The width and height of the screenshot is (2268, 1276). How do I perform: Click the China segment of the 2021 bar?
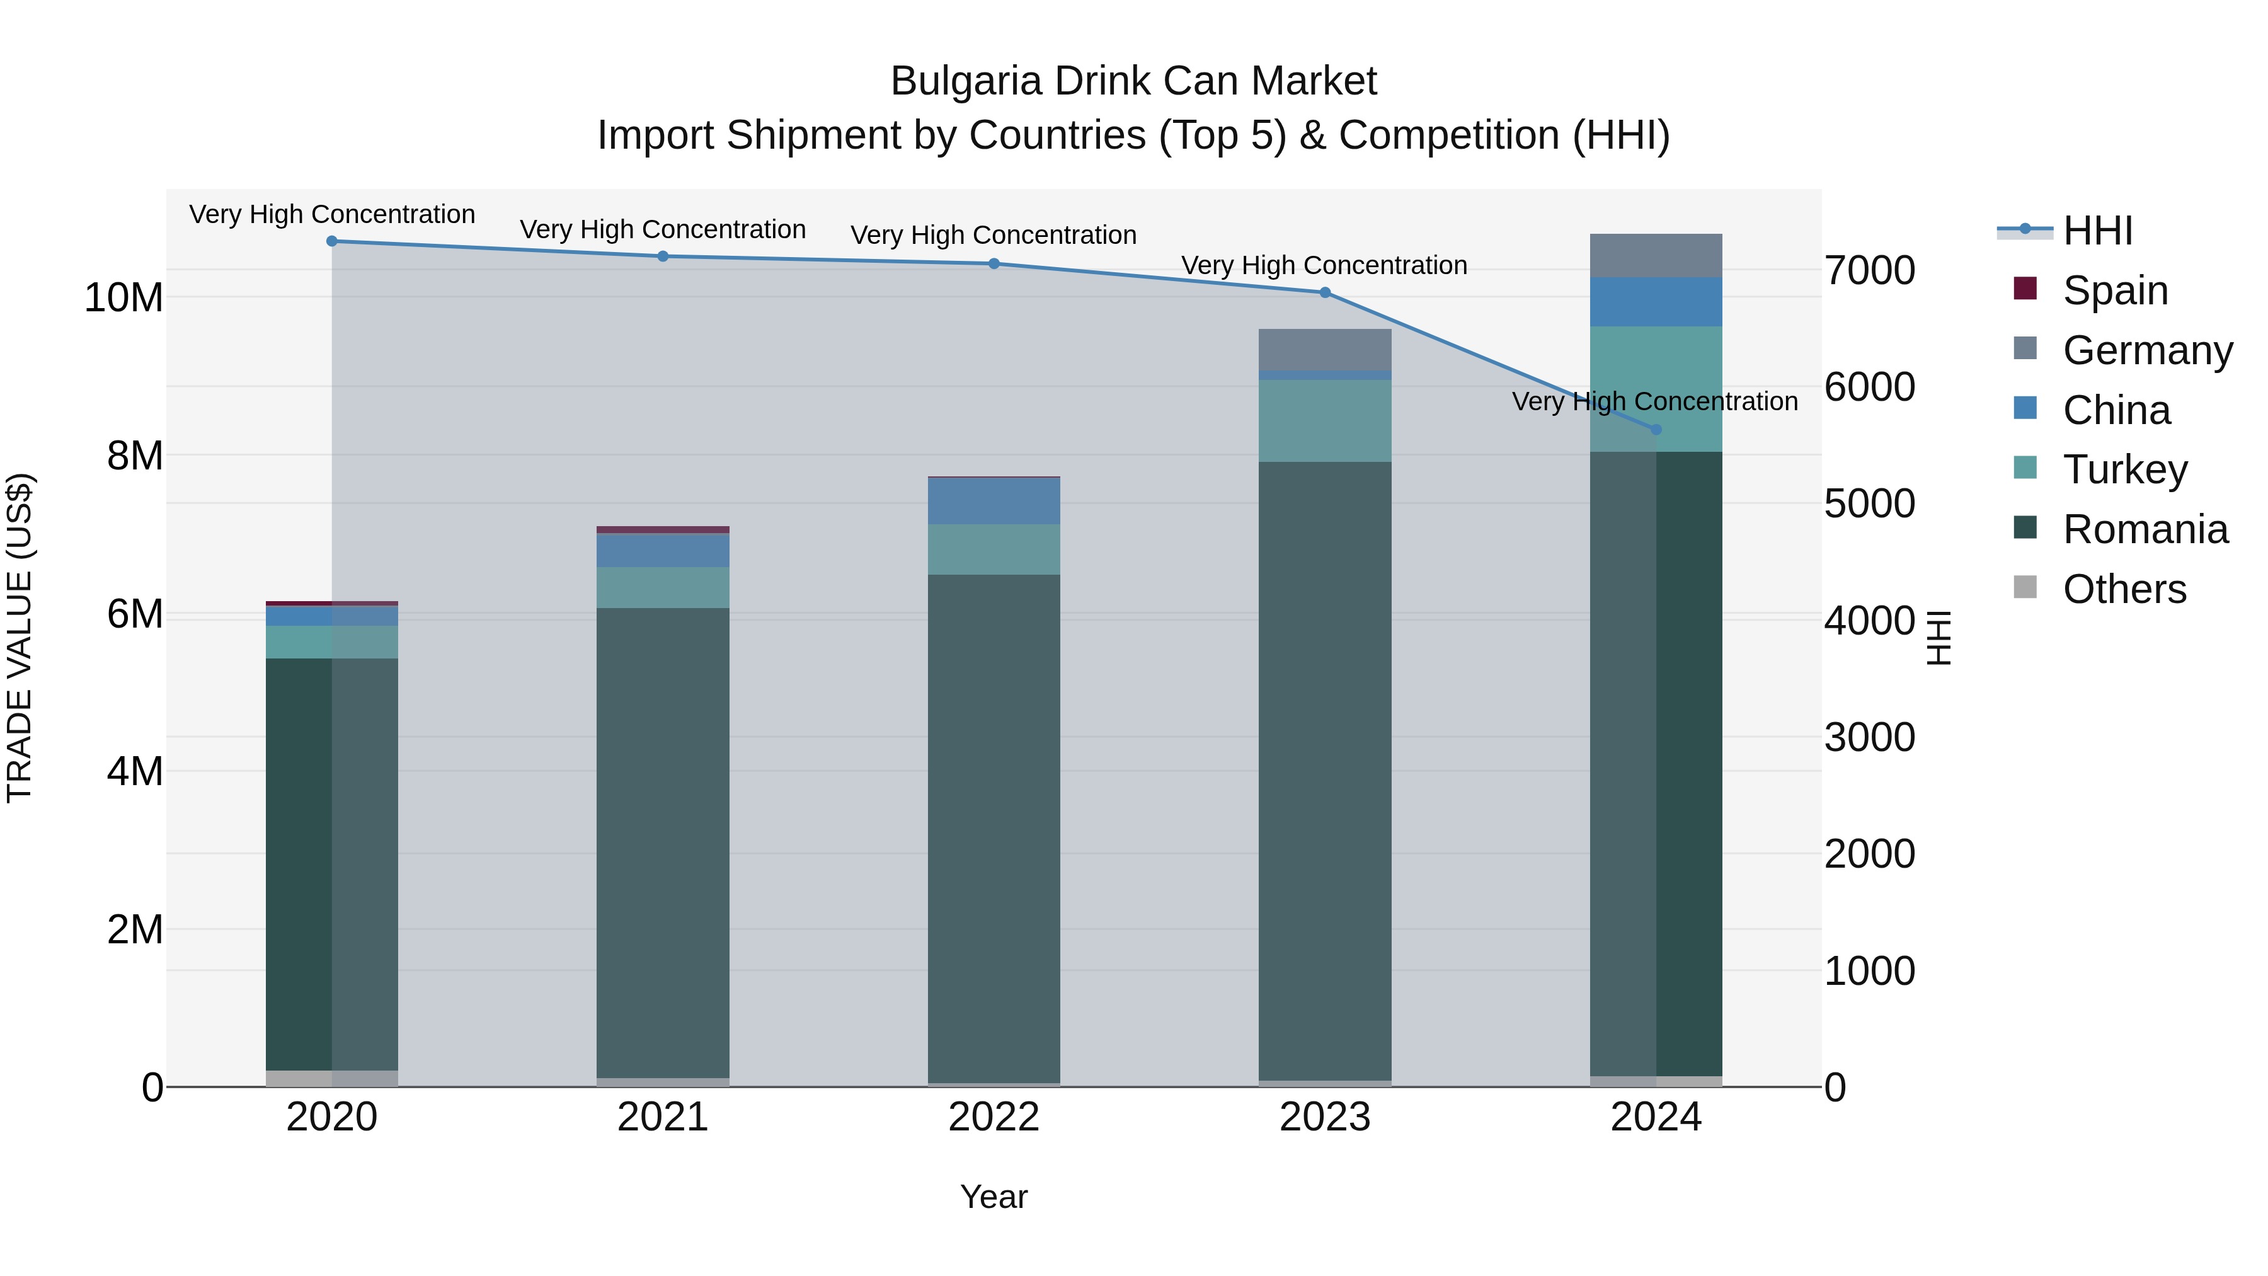663,550
